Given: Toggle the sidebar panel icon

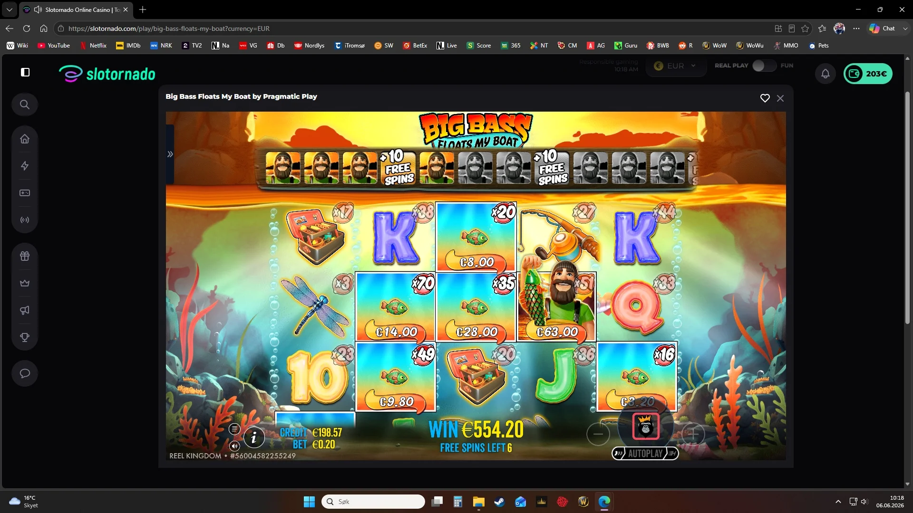Looking at the screenshot, I should pos(25,72).
